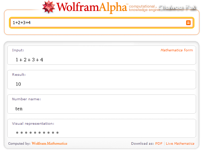Open the Live Mathematica download link
203x154 pixels.
(x=180, y=144)
